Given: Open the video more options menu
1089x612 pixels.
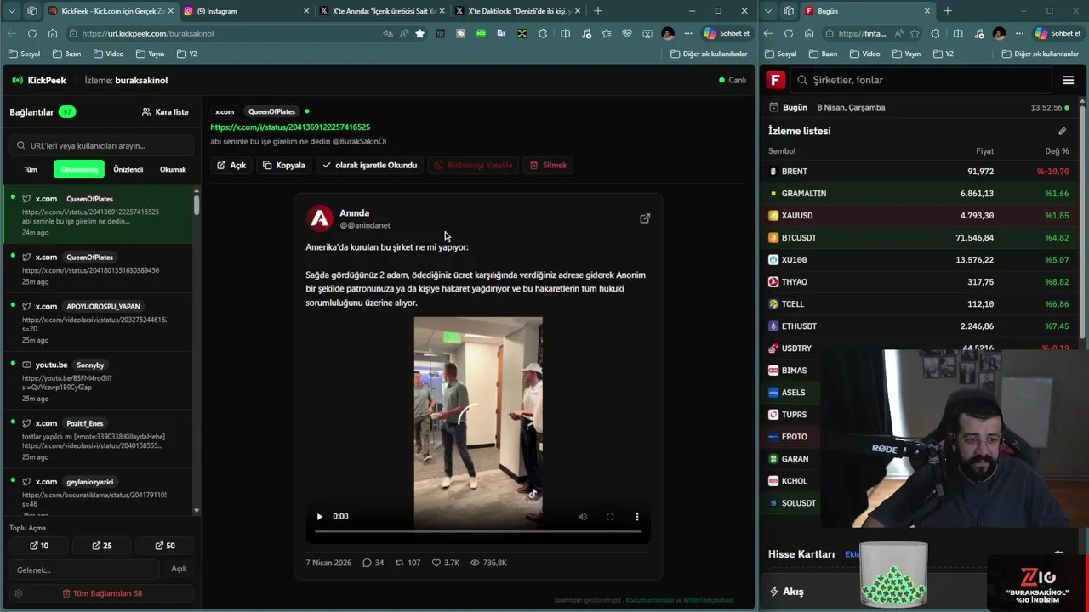Looking at the screenshot, I should pos(636,516).
